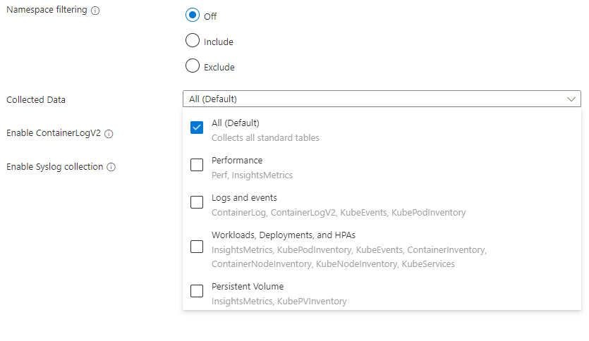Click the Enable ContainerLogV2 label text
The width and height of the screenshot is (589, 341).
[x=54, y=133]
